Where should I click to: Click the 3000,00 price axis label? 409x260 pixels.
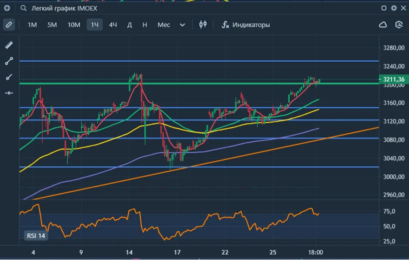point(393,176)
